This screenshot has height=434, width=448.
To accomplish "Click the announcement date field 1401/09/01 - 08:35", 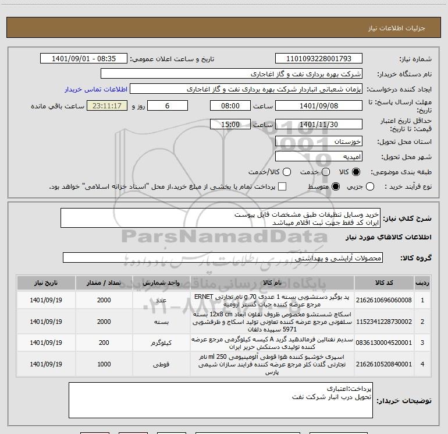I will pos(84,59).
